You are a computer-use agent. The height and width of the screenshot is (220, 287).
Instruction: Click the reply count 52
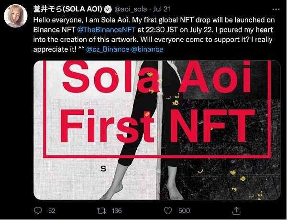[x=52, y=210]
